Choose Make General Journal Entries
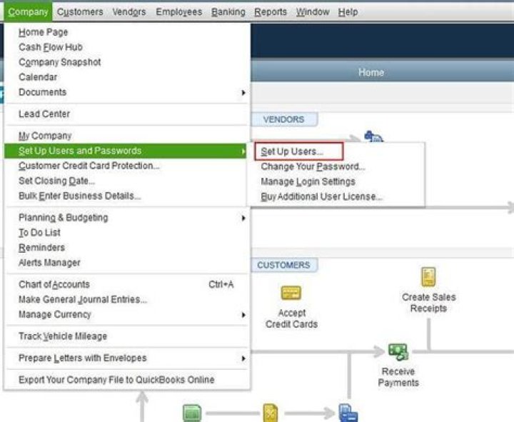 coord(126,299)
